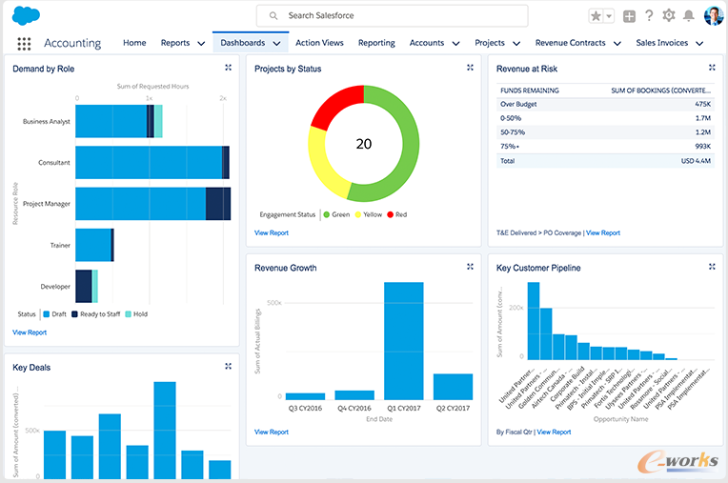The image size is (728, 483).
Task: Expand the Projects by Status chart
Action: pyautogui.click(x=470, y=68)
